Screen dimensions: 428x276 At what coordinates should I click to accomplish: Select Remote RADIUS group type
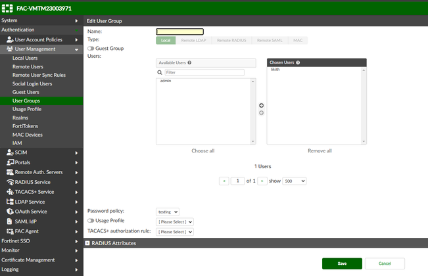(x=231, y=40)
